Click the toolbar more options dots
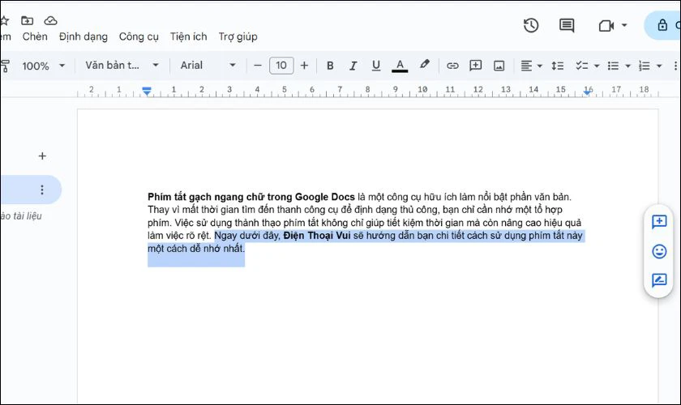 pos(675,66)
